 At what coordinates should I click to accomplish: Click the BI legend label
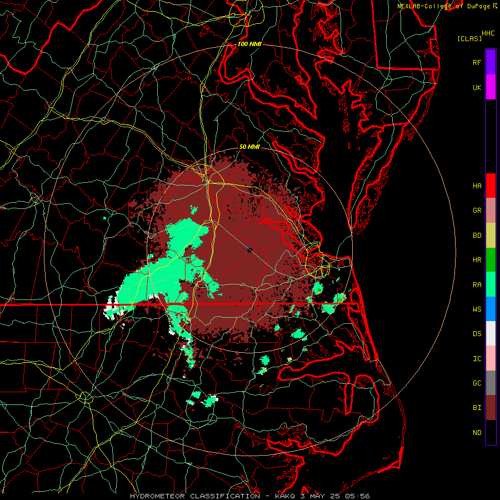477,408
